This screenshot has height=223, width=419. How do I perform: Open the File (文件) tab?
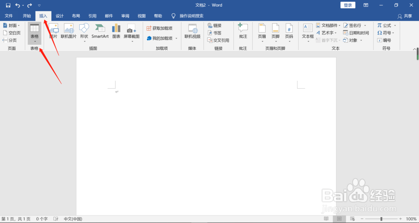point(9,16)
